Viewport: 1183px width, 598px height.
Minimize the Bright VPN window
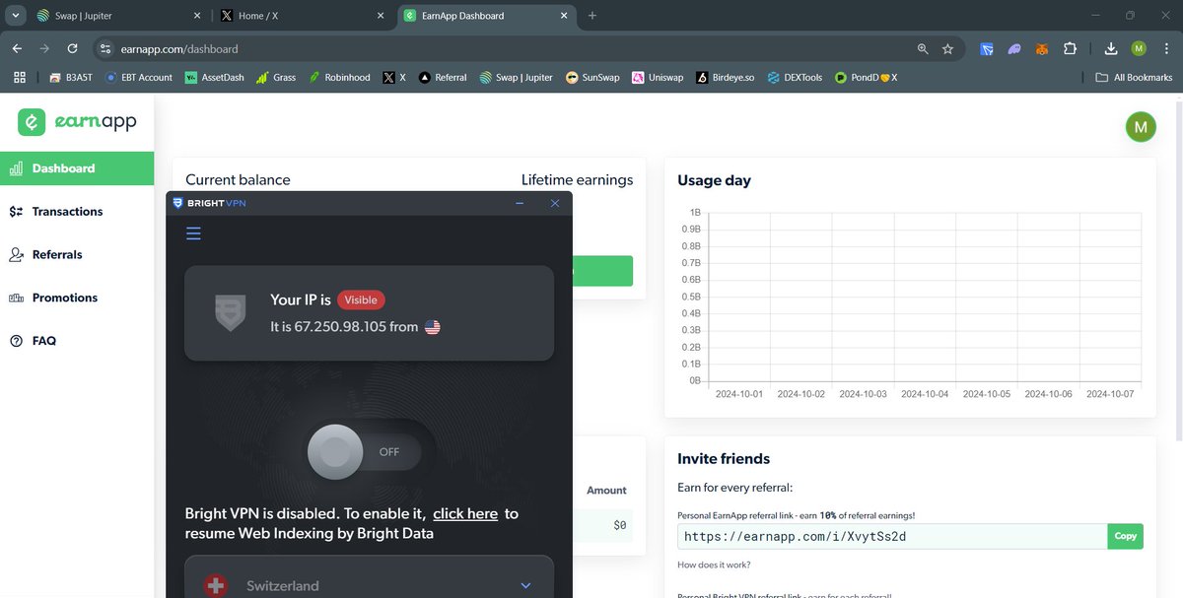coord(520,203)
